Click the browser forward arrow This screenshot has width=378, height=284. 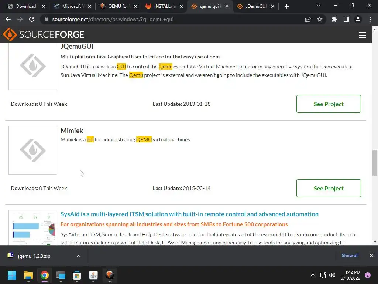(20, 19)
